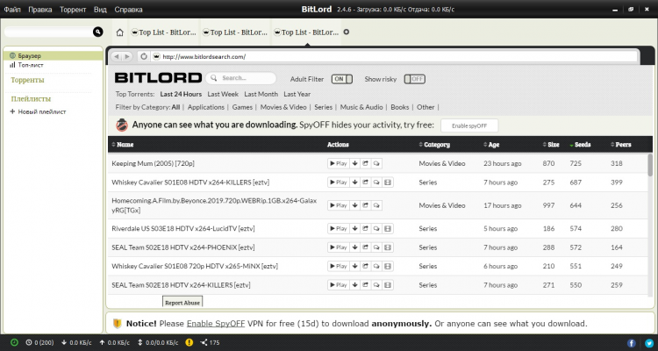Open the Twitter icon in status bar
The height and width of the screenshot is (351, 658).
pyautogui.click(x=649, y=343)
